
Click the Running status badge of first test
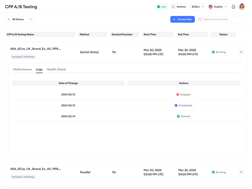[219, 52]
